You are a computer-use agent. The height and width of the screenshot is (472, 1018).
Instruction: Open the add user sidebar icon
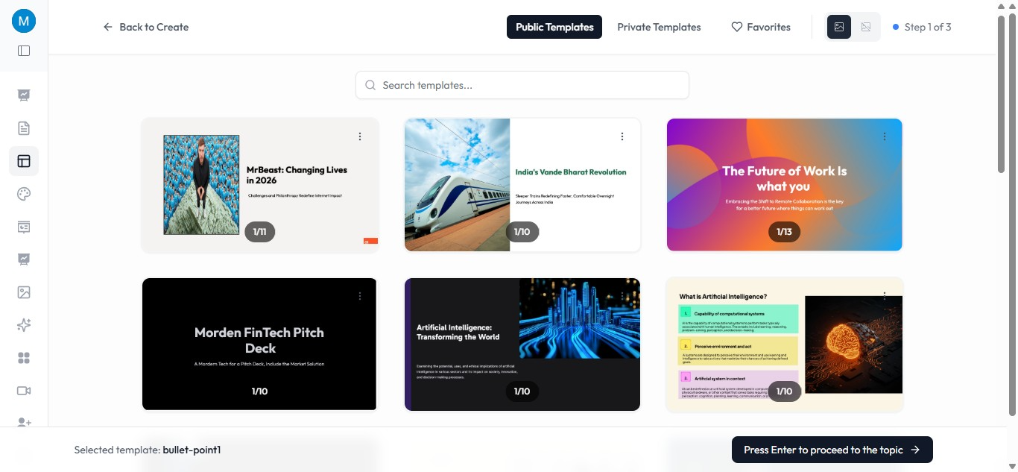point(24,422)
